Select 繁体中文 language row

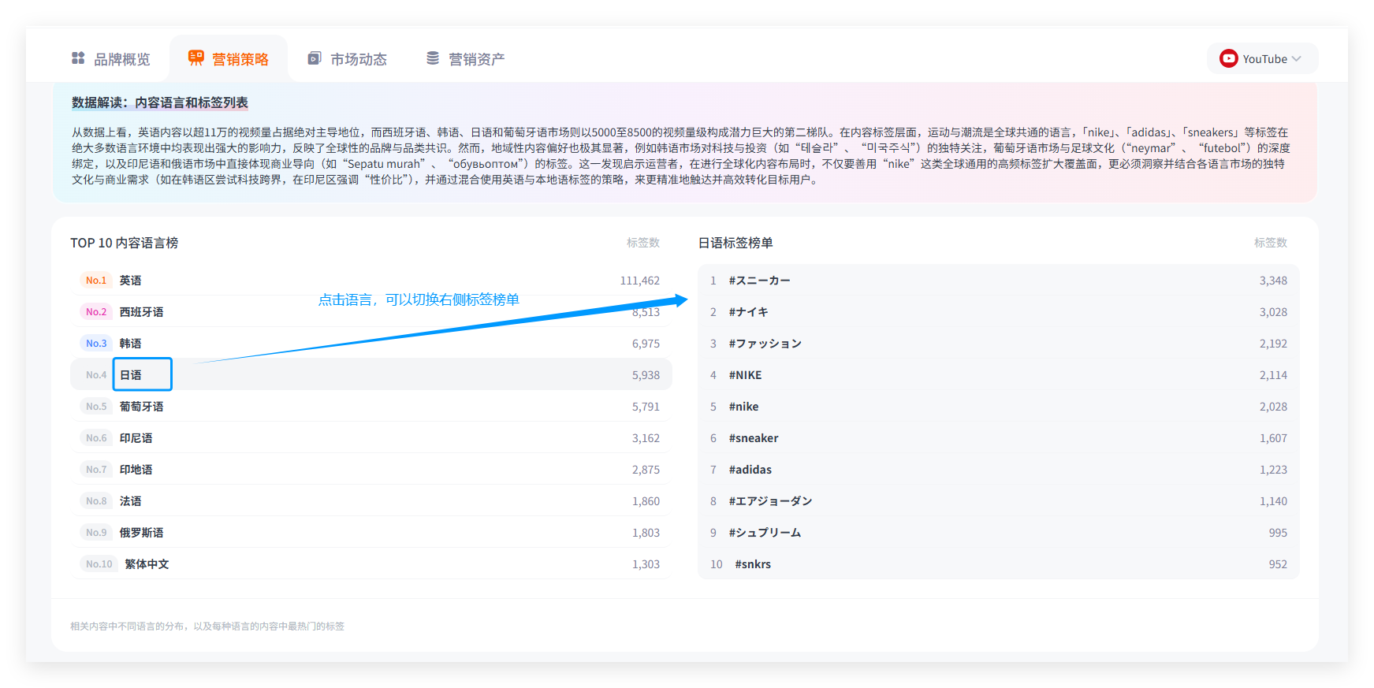pyautogui.click(x=147, y=564)
